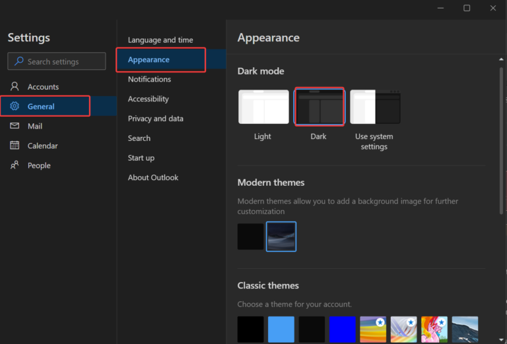Viewport: 507px width, 344px height.
Task: Maximize the Settings window
Action: click(x=467, y=8)
